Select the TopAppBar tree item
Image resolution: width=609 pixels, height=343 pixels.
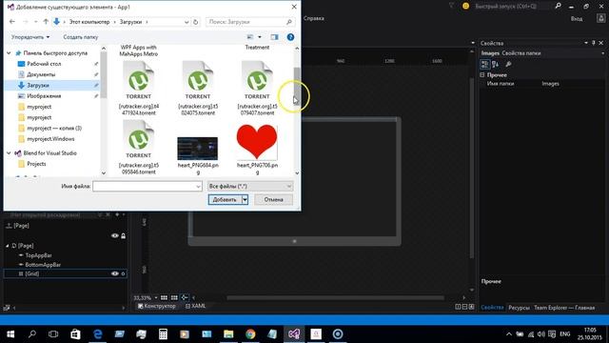pyautogui.click(x=38, y=255)
